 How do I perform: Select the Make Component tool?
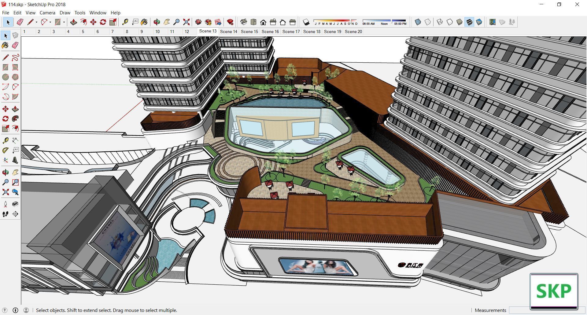(x=15, y=35)
